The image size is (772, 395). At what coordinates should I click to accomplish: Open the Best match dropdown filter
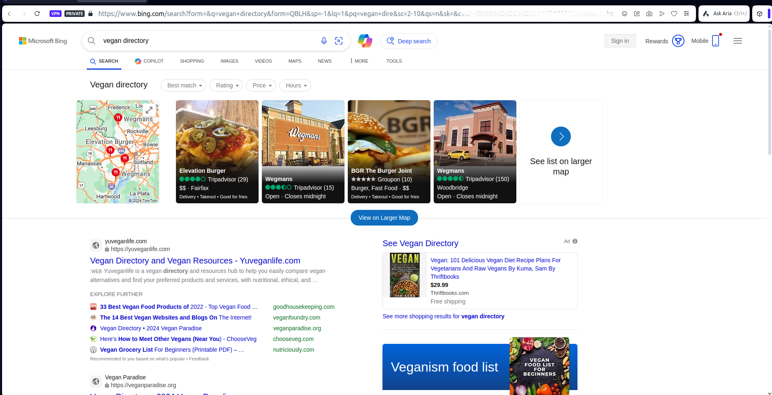(x=183, y=85)
